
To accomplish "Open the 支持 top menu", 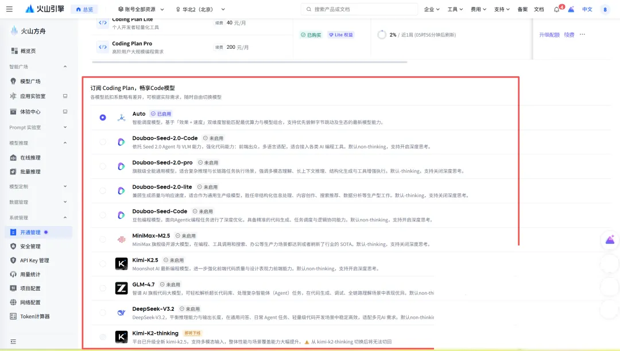I will [502, 9].
